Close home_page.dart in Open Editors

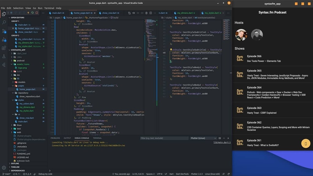(x=13, y=28)
